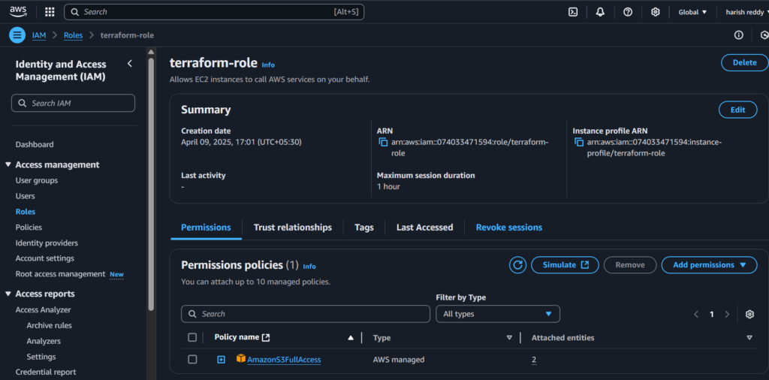
Task: Open the Add permissions dropdown
Action: tap(709, 265)
